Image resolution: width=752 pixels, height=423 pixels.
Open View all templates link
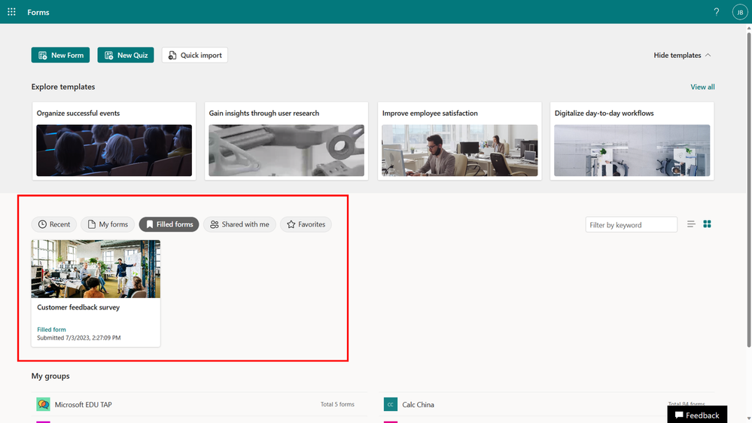702,87
